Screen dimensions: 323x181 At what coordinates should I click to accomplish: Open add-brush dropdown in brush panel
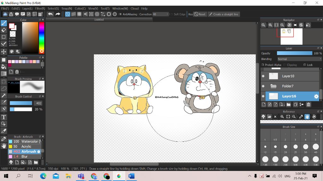23,162
